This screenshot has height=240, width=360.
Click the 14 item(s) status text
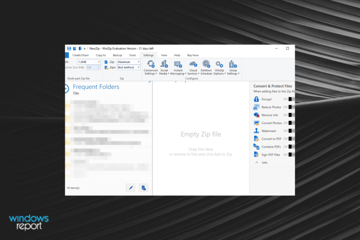(x=73, y=188)
